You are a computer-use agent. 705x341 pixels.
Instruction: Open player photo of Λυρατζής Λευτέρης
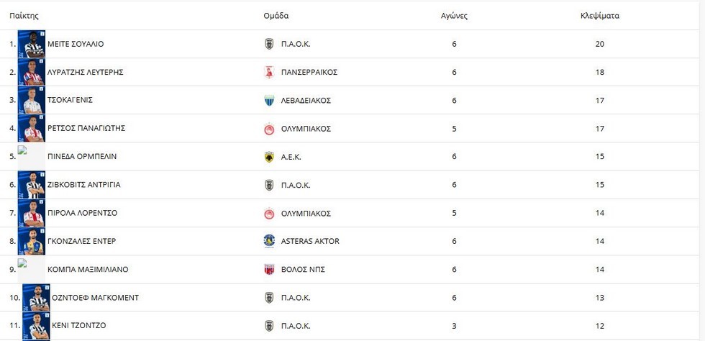pyautogui.click(x=32, y=72)
